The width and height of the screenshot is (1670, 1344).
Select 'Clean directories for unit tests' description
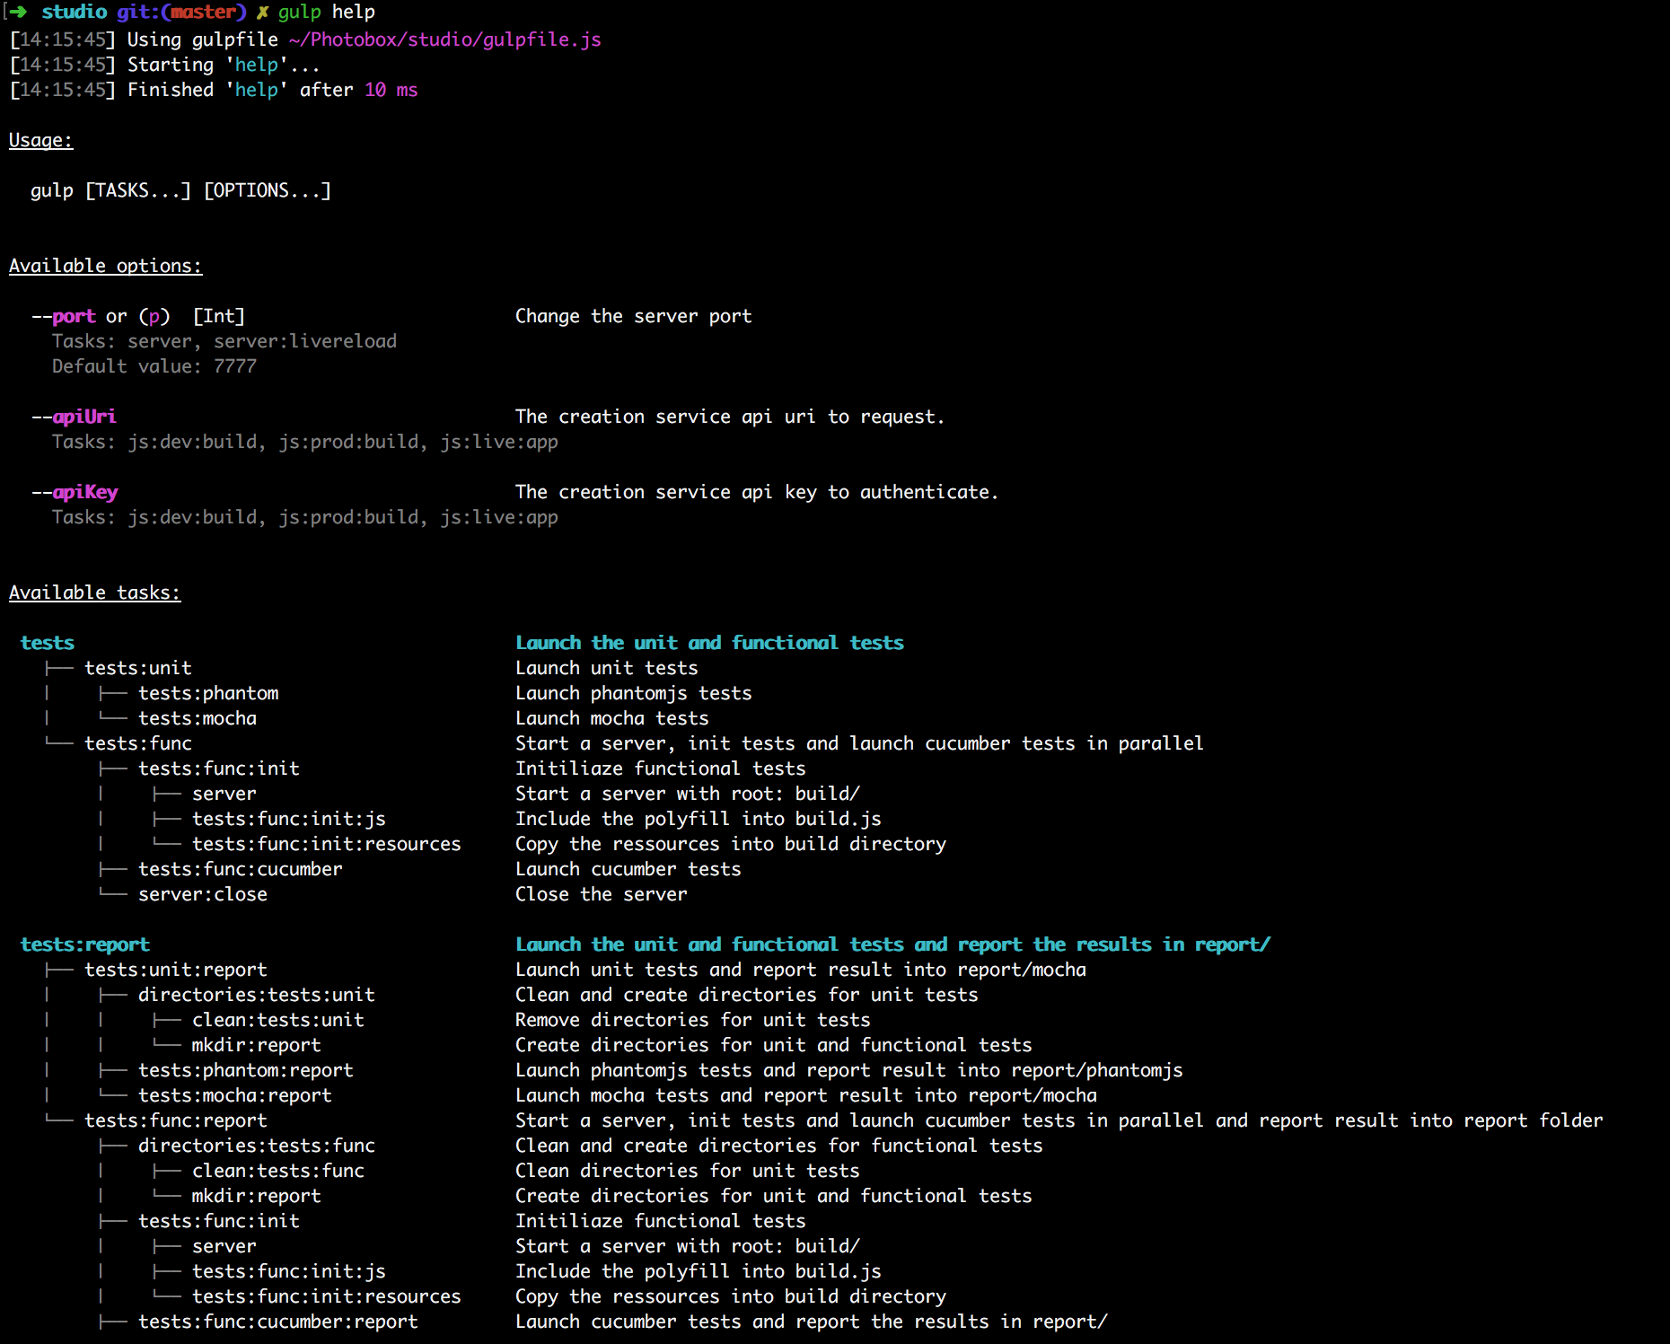click(x=687, y=1172)
